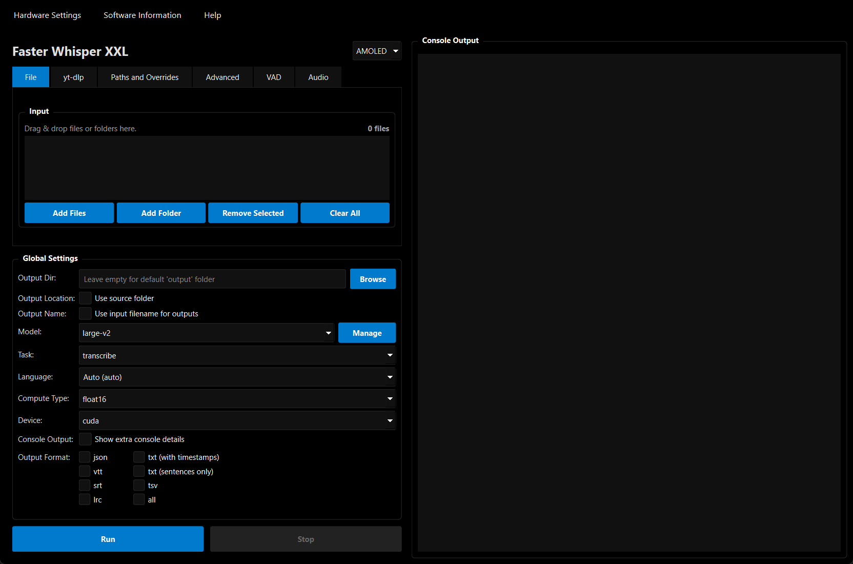The image size is (853, 564).
Task: Focus the Output Dir text field
Action: point(212,279)
